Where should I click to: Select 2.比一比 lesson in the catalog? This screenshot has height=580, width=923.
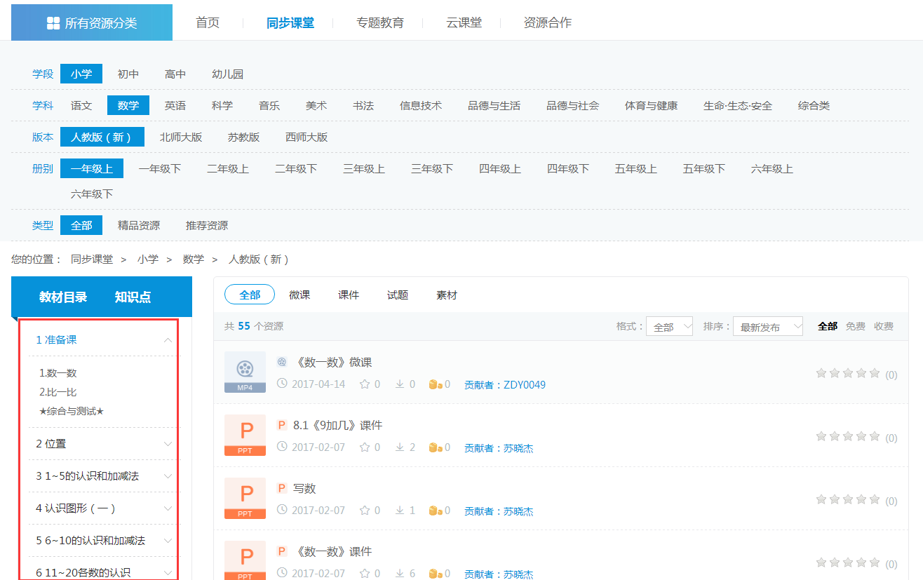click(x=58, y=392)
